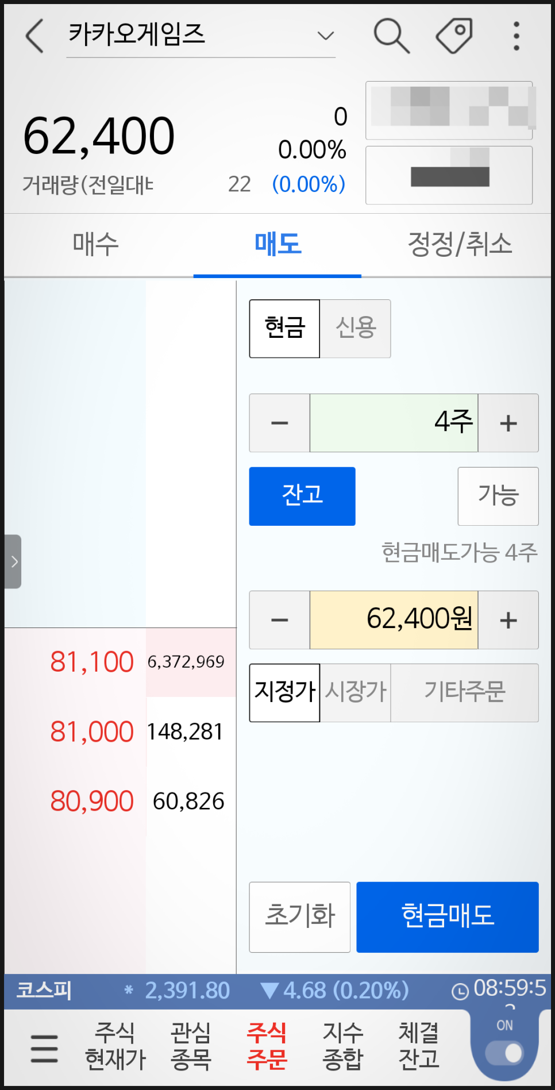555x1090 pixels.
Task: Toggle the ON switch
Action: pyautogui.click(x=504, y=1053)
